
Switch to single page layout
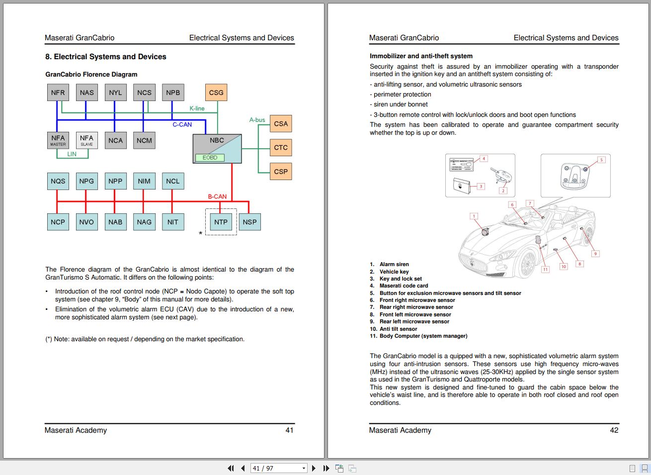click(632, 468)
